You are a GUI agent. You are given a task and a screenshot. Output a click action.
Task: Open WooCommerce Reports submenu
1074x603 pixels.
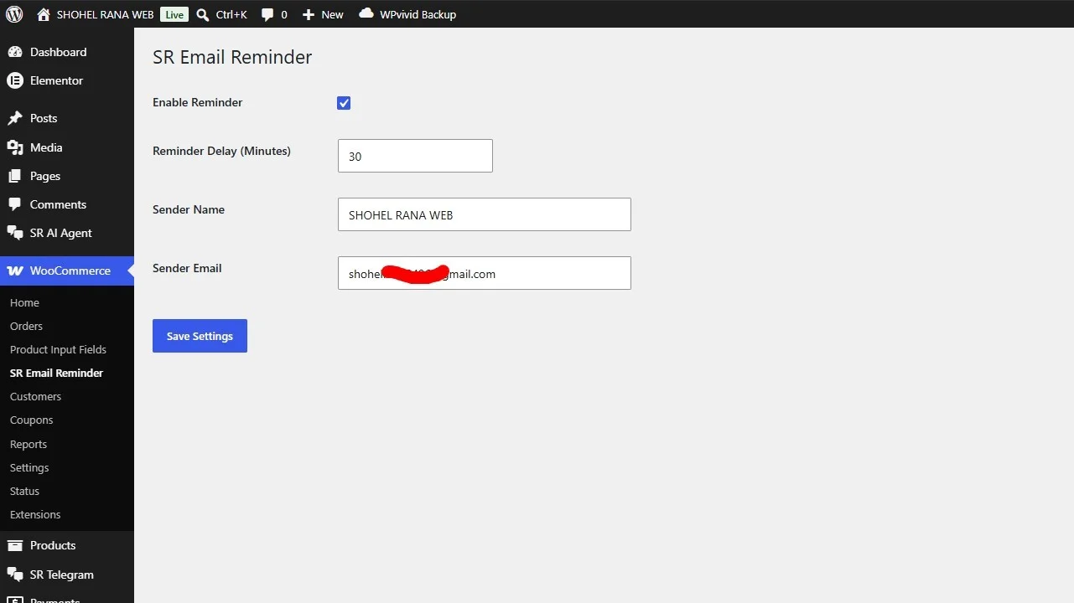(29, 444)
